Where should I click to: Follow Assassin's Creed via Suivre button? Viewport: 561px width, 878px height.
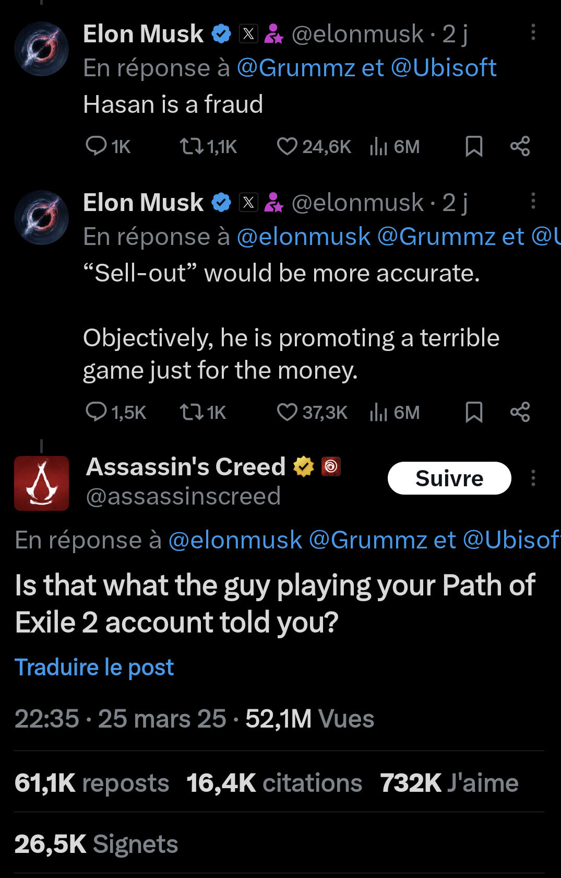tap(449, 478)
